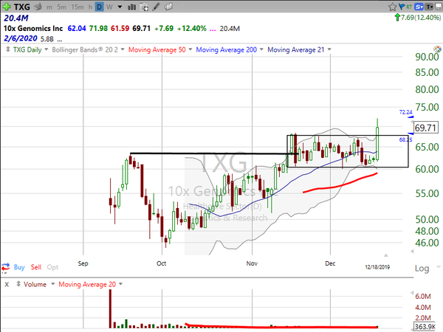Click the blue flag icon
This screenshot has width=443, height=332.
402,7
